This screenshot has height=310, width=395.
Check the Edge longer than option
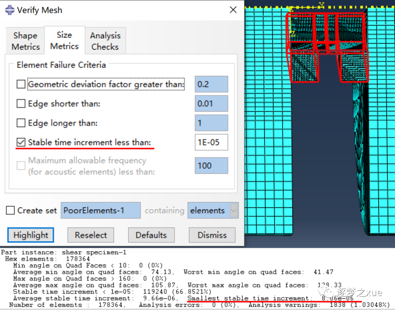tap(21, 123)
